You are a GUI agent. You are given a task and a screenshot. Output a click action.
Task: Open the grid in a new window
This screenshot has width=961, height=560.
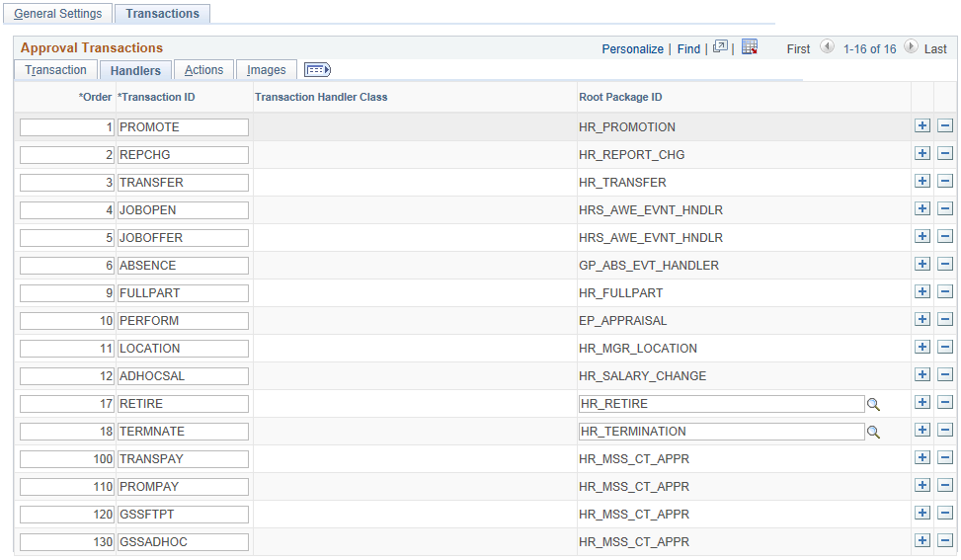tap(720, 46)
